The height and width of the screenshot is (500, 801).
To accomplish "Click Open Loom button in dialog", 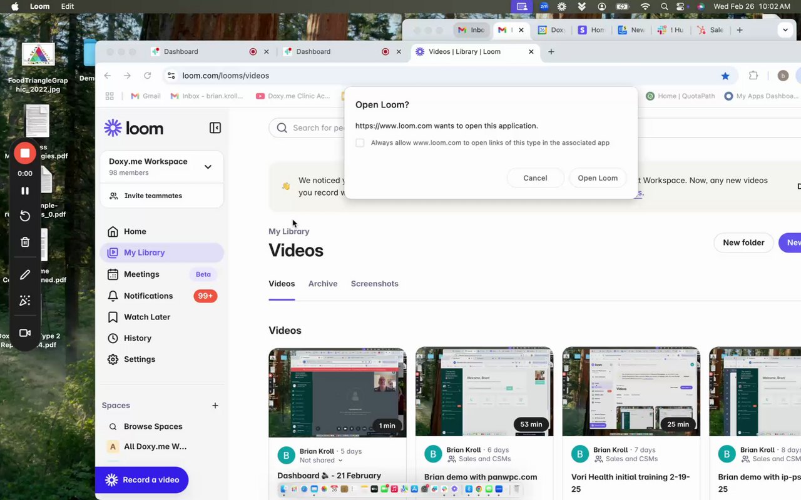I will (598, 178).
